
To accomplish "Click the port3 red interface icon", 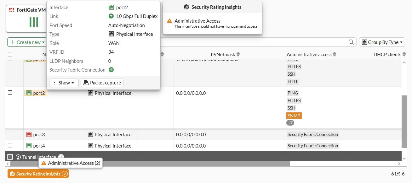I will coord(29,134).
